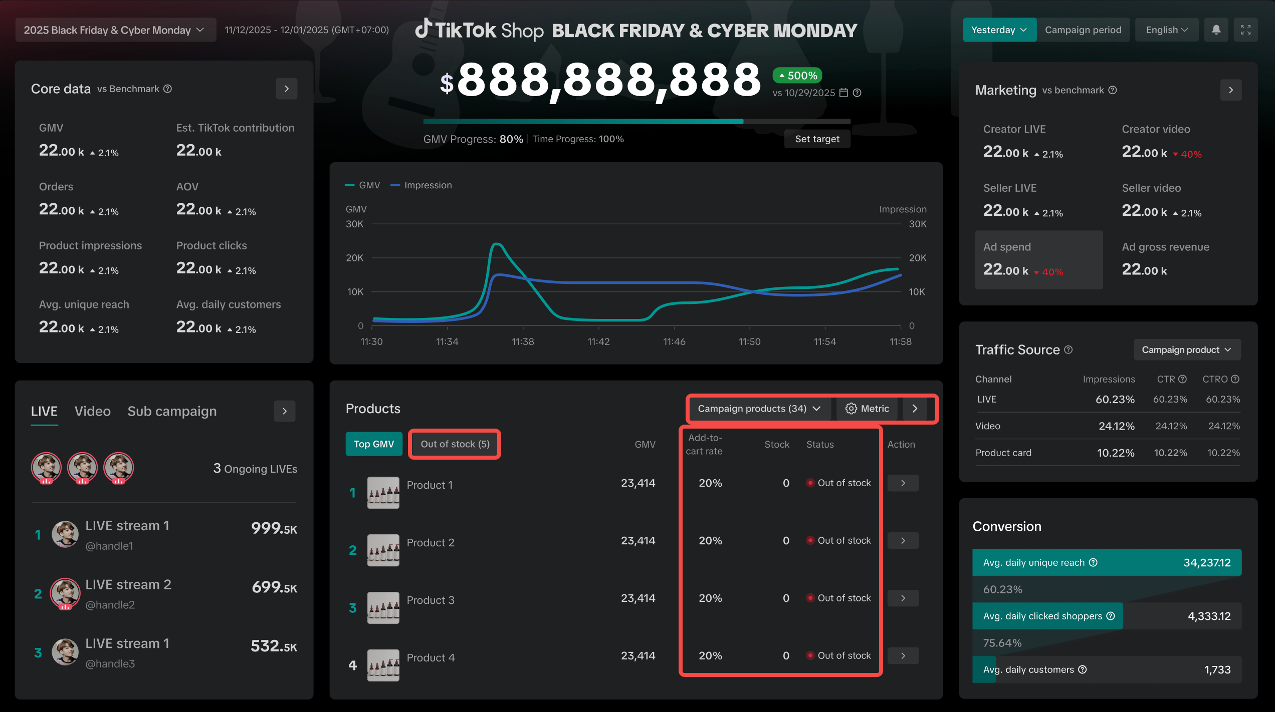Click Avg. daily unique reach info icon
This screenshot has height=712, width=1275.
click(1094, 562)
